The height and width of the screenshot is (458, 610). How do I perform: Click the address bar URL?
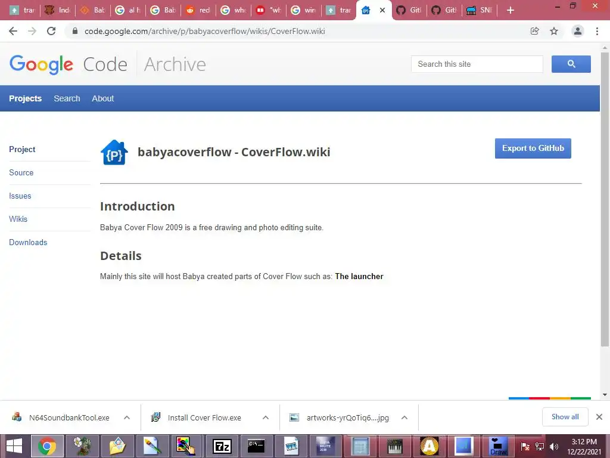click(x=205, y=31)
